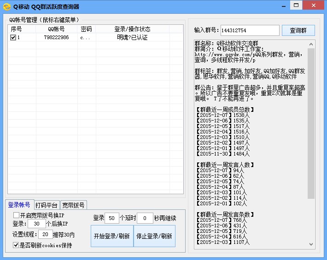The image size is (327, 260).
Task: Open the 打码平台 tab
Action: point(47,205)
